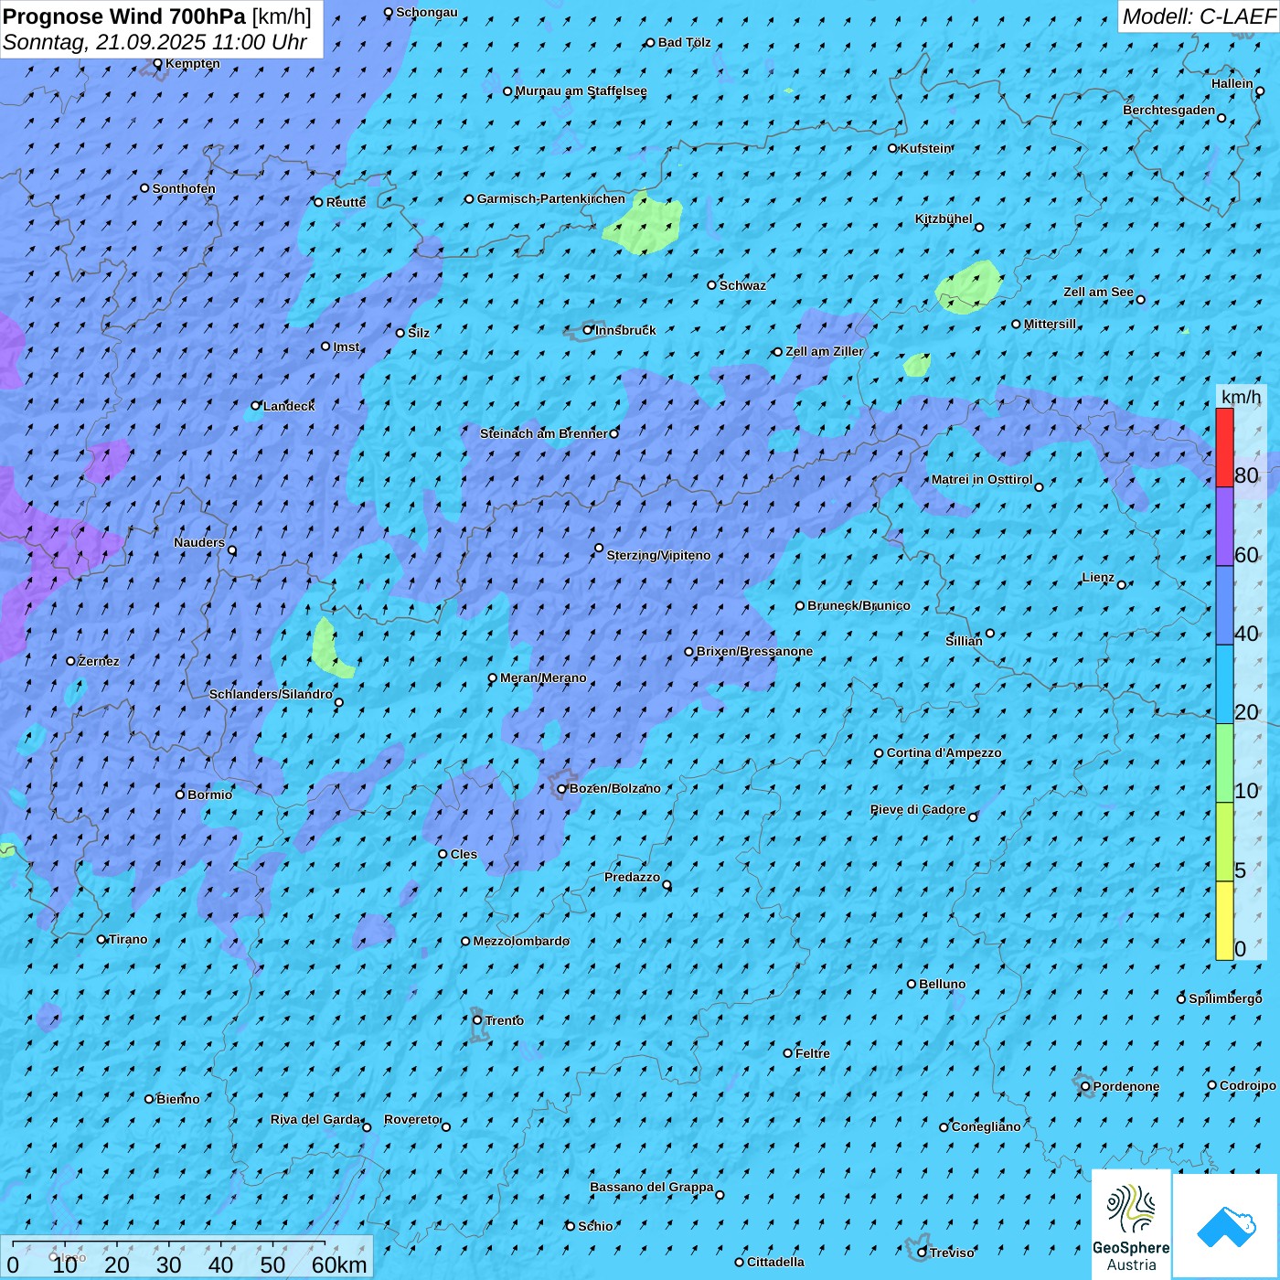Click the date Sonntag, 21.09.2025 11:00 Uhr
This screenshot has height=1280, width=1280.
155,42
